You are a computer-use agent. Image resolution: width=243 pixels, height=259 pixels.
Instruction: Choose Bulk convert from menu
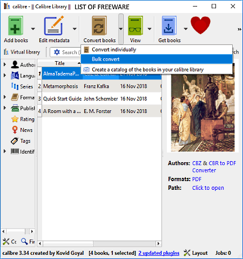click(157, 59)
